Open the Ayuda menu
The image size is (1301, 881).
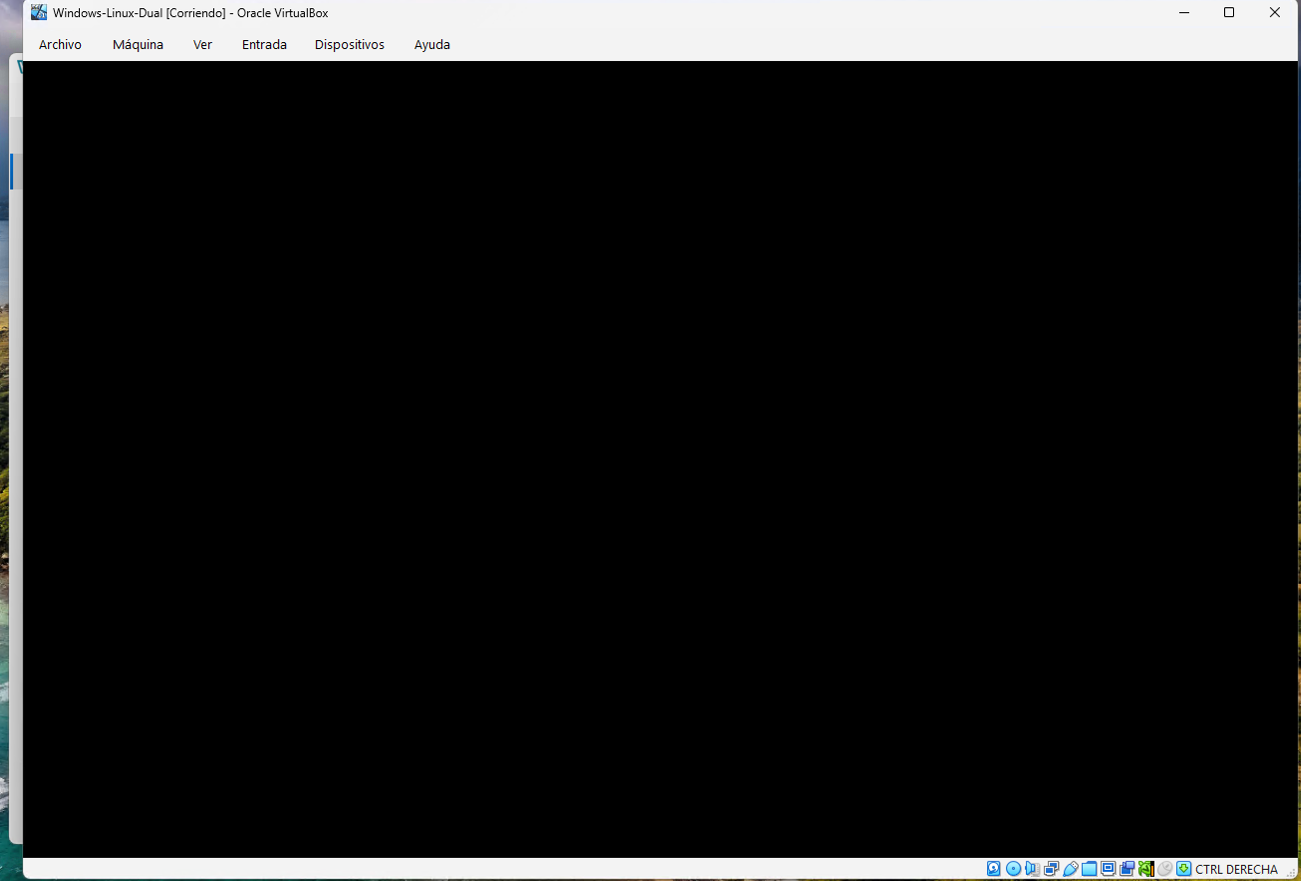(x=432, y=45)
